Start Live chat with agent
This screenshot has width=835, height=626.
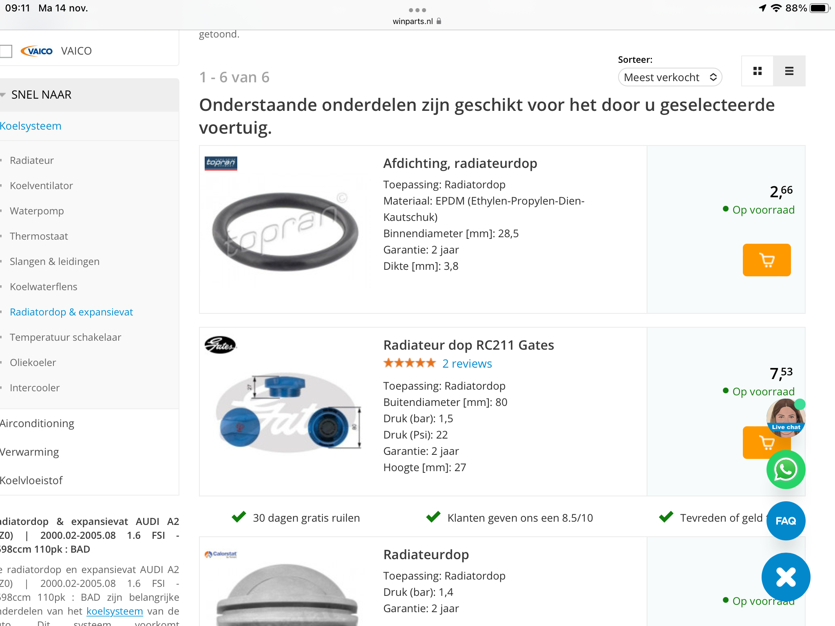pyautogui.click(x=786, y=418)
